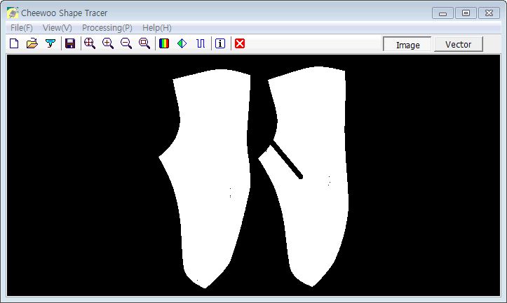Close the Cheewoo Shape Tracer window

pos(489,13)
